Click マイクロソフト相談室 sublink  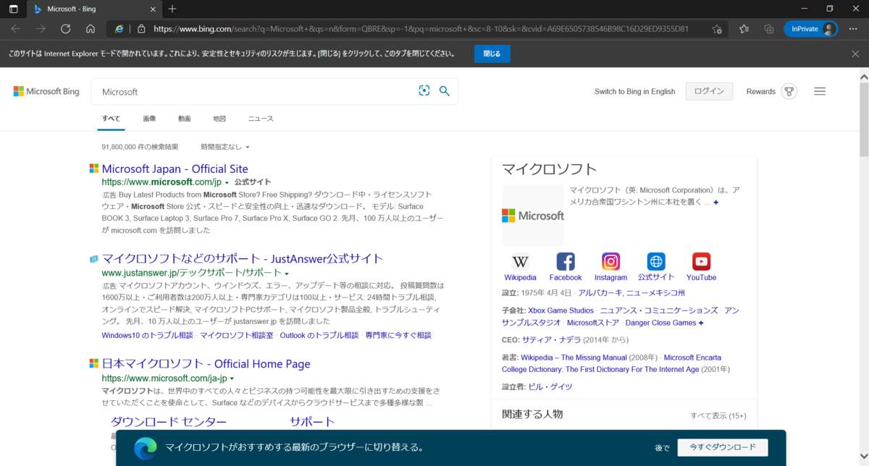pyautogui.click(x=237, y=335)
